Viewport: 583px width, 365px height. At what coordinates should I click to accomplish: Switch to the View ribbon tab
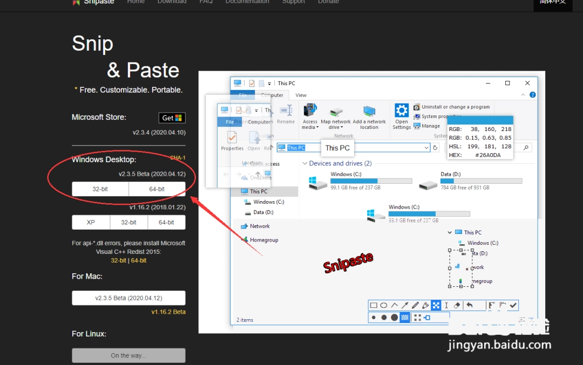tap(301, 95)
